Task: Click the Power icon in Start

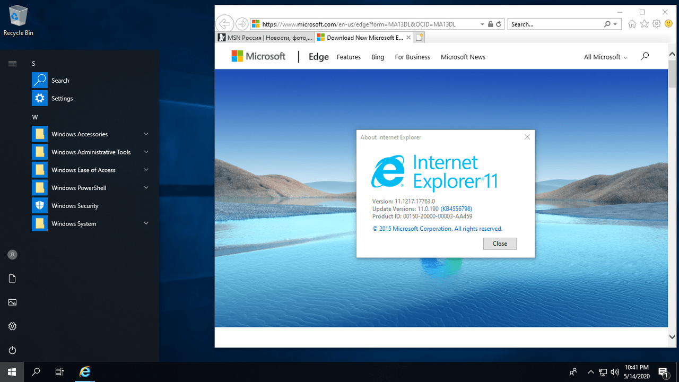Action: [x=12, y=350]
